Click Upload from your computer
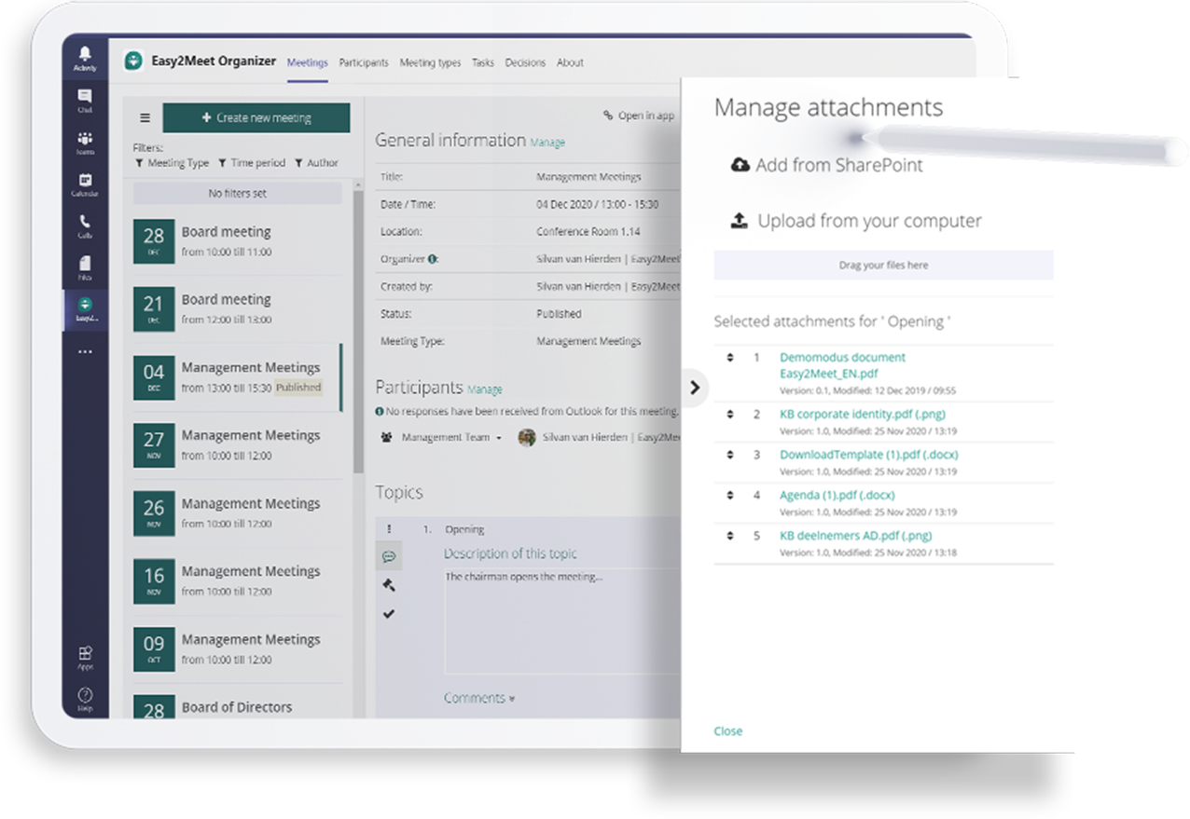The width and height of the screenshot is (1190, 819). (x=856, y=221)
